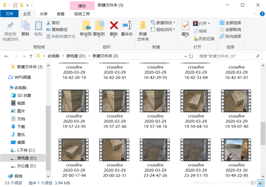
Task: Click the red Delete (删除) icon
Action: click(114, 25)
